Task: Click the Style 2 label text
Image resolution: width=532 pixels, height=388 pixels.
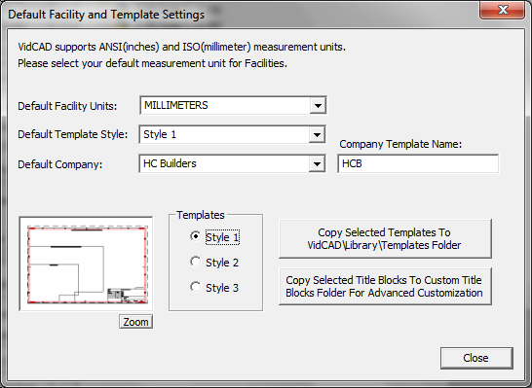Action: coord(222,263)
